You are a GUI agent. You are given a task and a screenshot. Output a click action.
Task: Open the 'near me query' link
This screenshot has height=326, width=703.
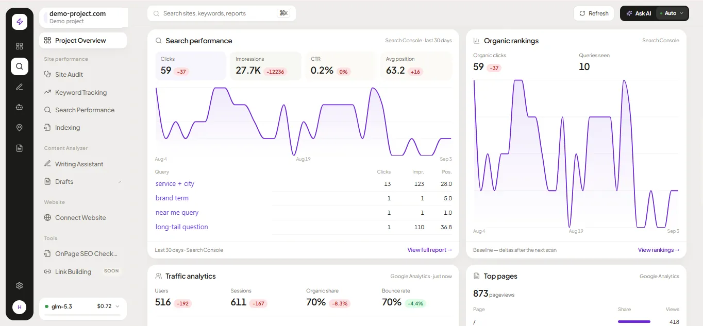177,213
